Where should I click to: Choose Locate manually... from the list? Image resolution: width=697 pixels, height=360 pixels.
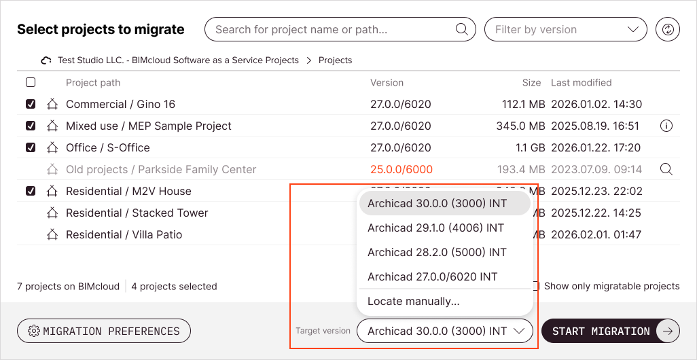(x=444, y=302)
